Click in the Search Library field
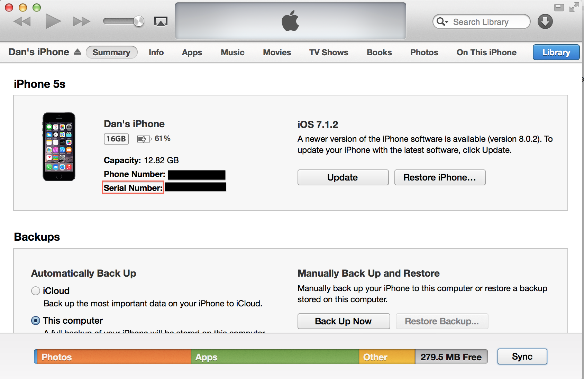 (481, 22)
